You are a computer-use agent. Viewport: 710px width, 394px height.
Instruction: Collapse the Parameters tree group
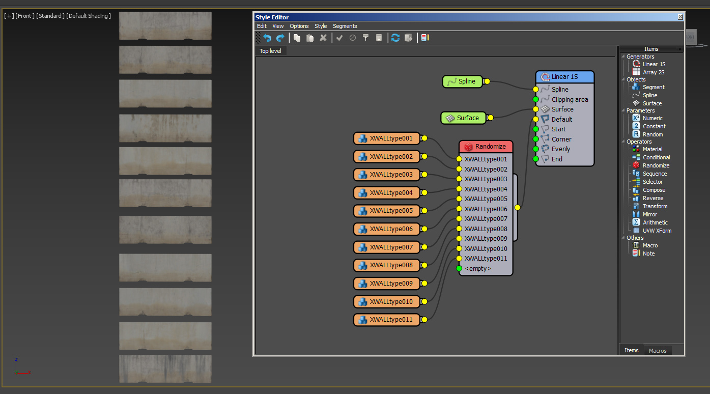point(623,110)
